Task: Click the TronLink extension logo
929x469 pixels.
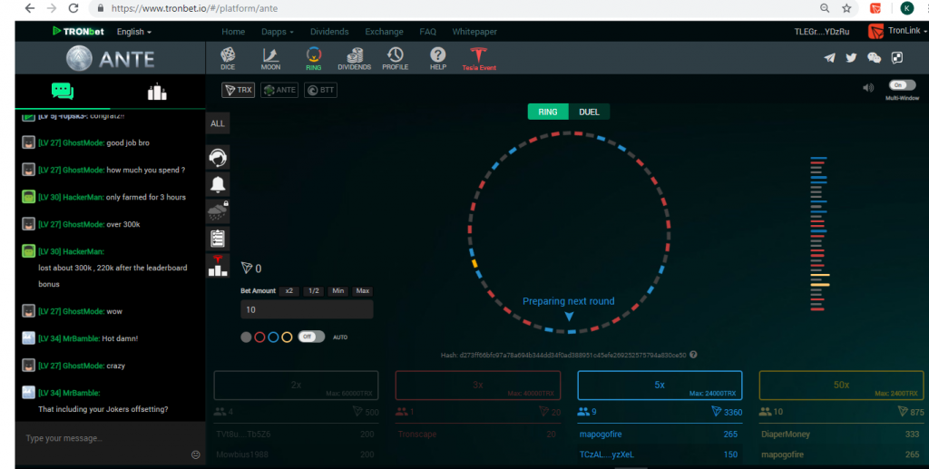Action: pos(875,31)
